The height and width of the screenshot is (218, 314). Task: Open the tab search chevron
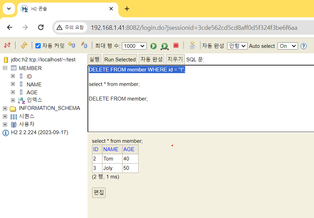[9, 9]
